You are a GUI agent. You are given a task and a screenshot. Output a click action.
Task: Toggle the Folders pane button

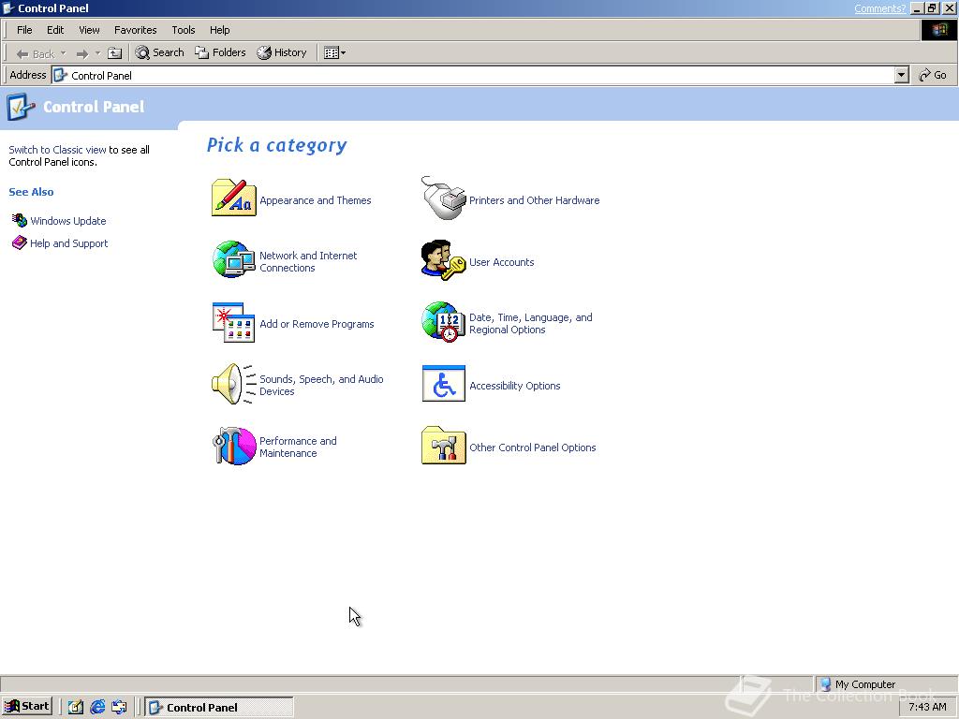pos(220,53)
